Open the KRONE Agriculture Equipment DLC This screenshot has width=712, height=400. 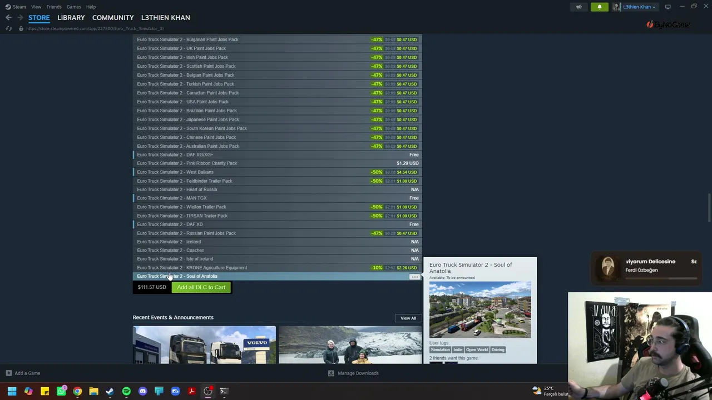pyautogui.click(x=278, y=268)
